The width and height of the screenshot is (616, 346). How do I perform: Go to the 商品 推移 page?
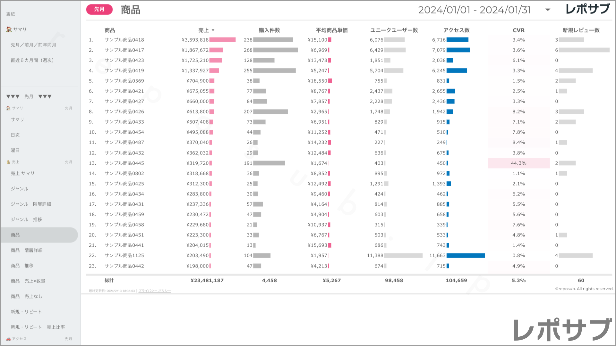pos(22,266)
